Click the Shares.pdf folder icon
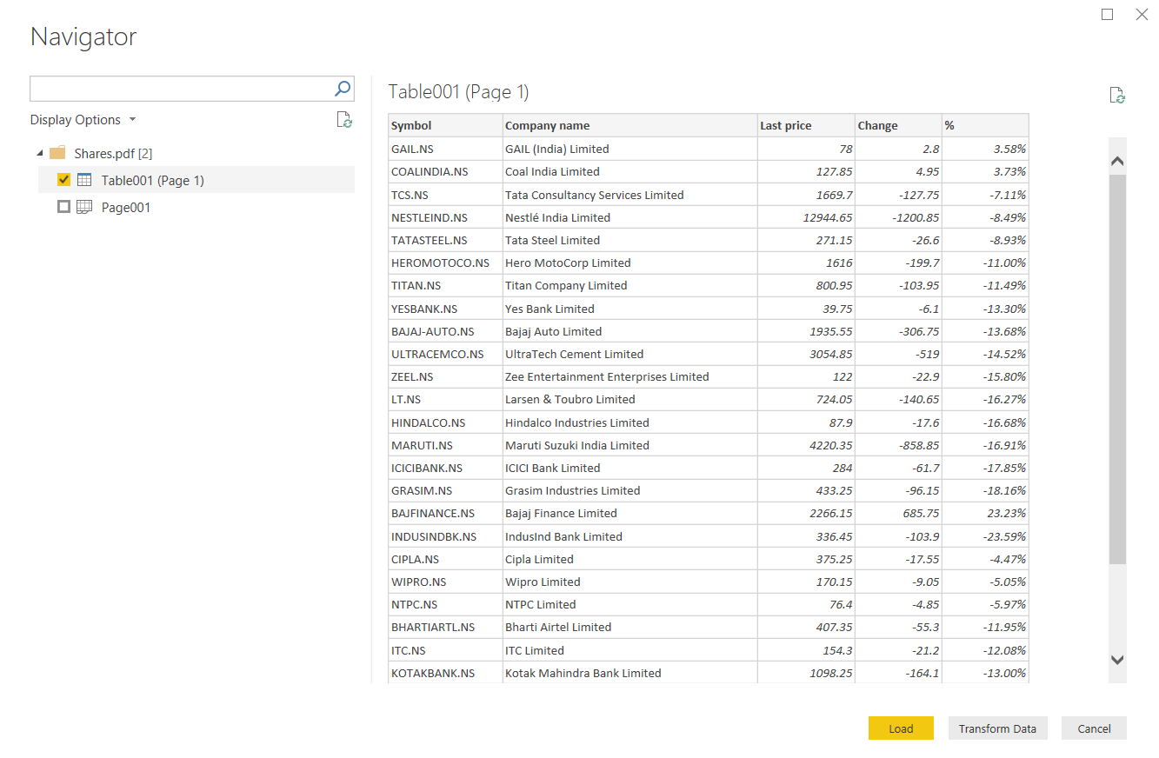Screen dimensions: 1159x758 pos(57,153)
